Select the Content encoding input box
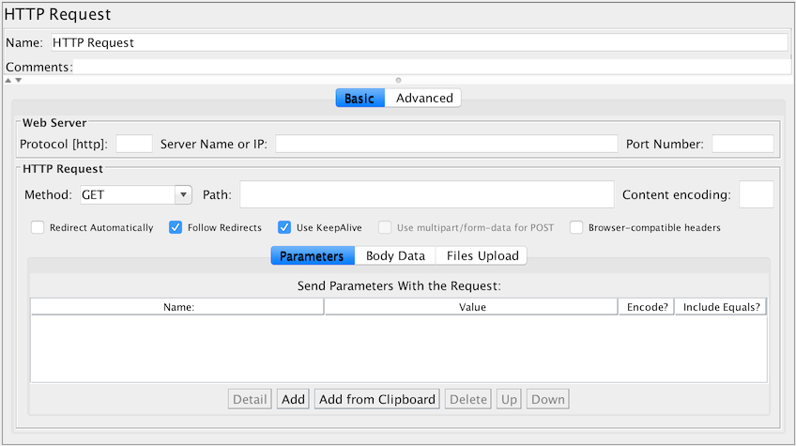Image resolution: width=796 pixels, height=446 pixels. (x=756, y=194)
